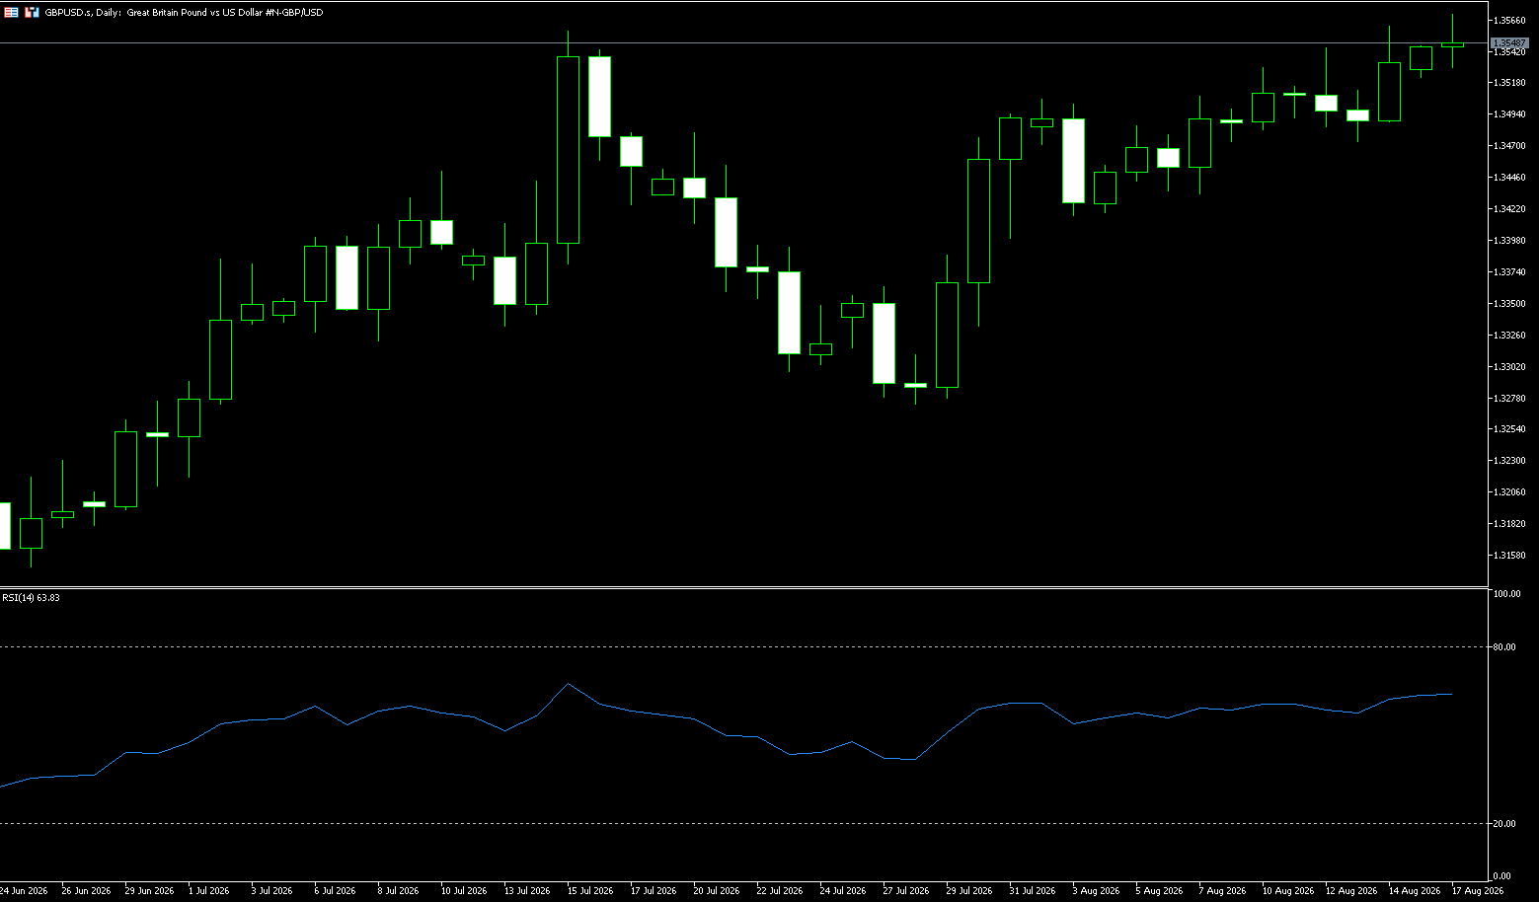Click the 1.33020 price scale value

click(1510, 367)
